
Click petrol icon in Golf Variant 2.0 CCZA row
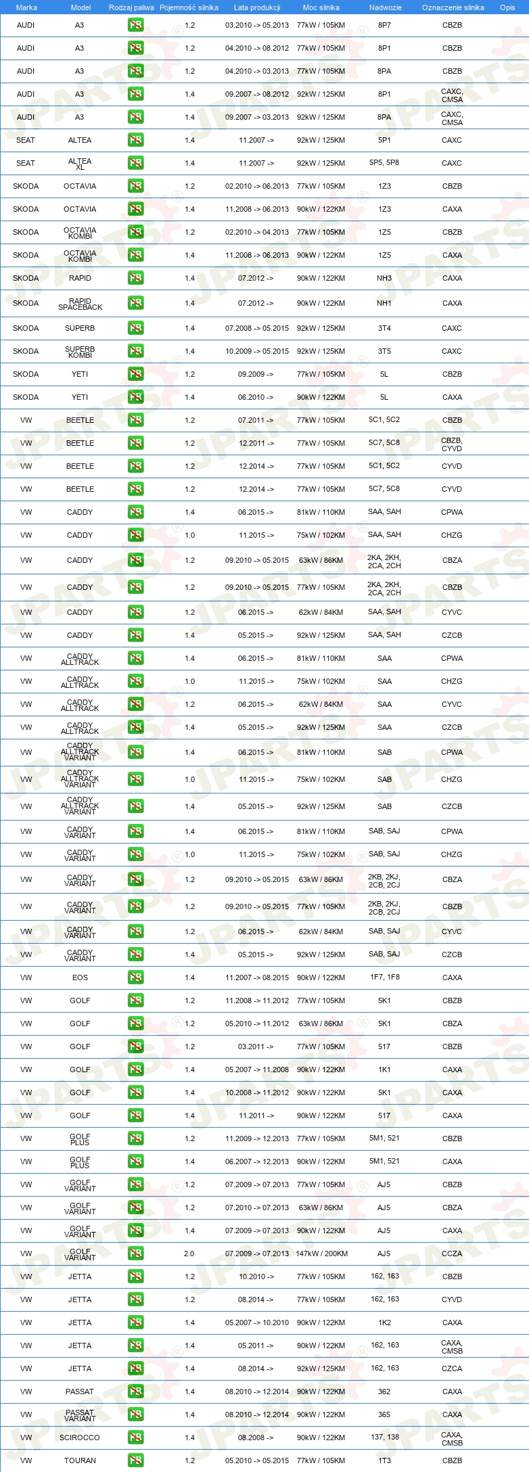click(135, 1254)
